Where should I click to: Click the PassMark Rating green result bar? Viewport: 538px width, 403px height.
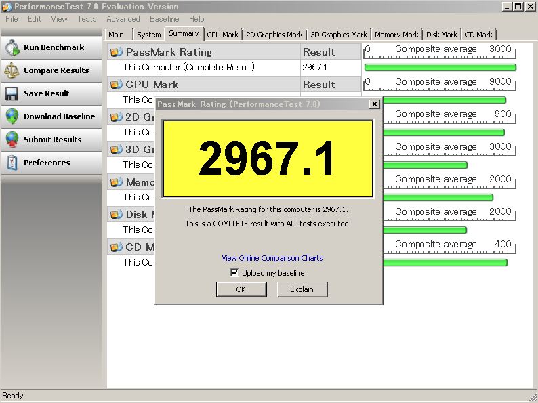pyautogui.click(x=440, y=68)
